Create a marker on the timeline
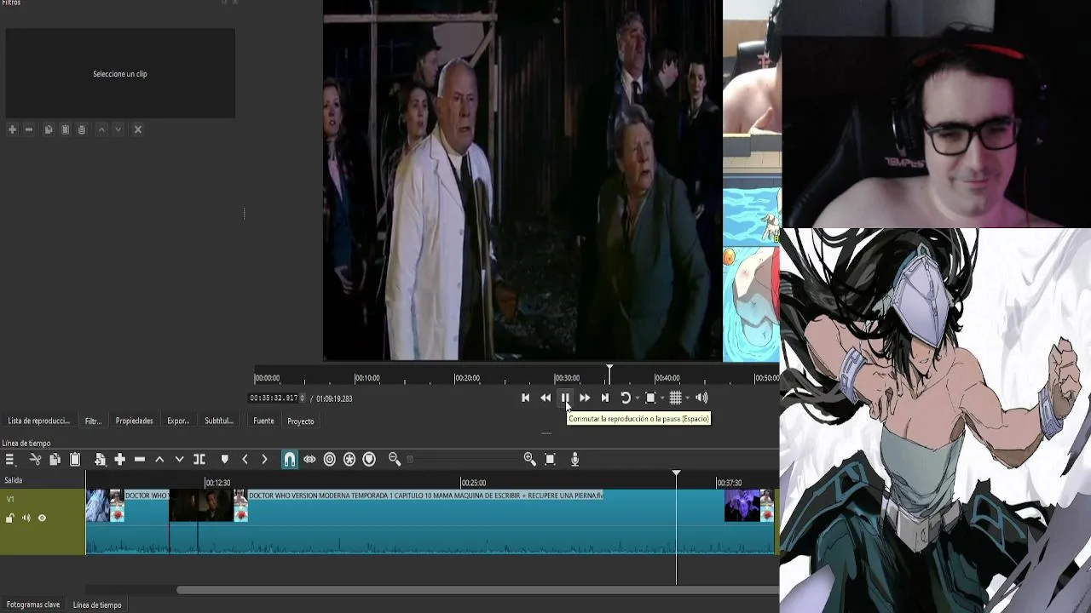Screen dimensions: 1091x613 [x=225, y=460]
